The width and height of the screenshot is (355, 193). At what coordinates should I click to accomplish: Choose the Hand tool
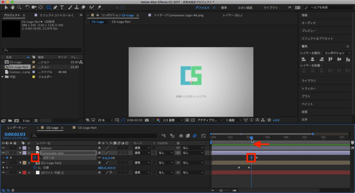13,7
